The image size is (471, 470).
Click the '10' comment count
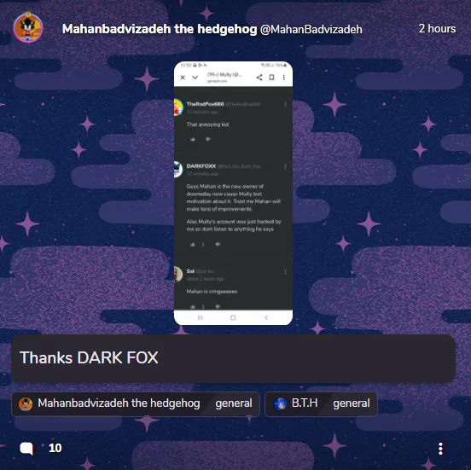[55, 448]
